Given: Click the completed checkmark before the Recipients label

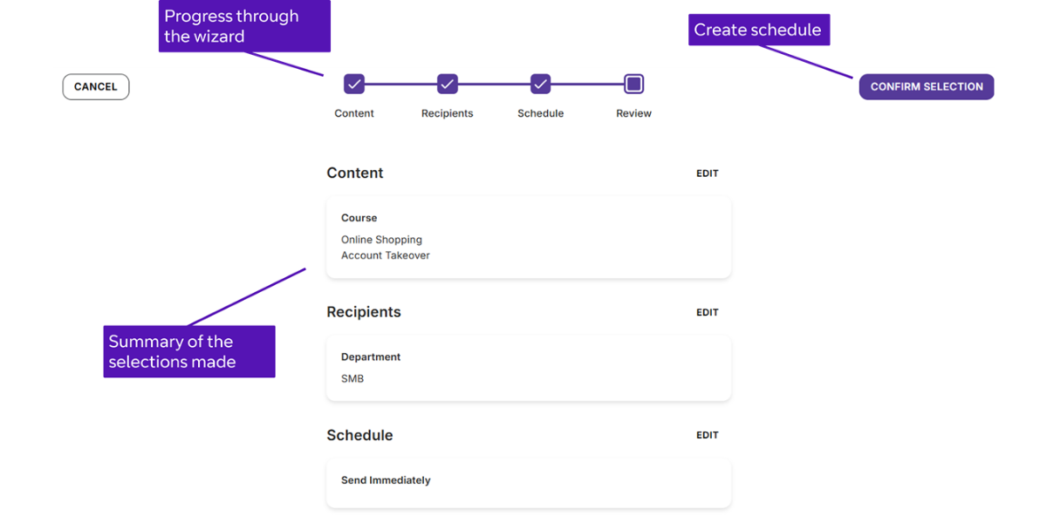Looking at the screenshot, I should pyautogui.click(x=447, y=84).
